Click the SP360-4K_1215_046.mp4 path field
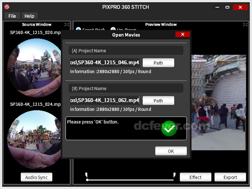The height and width of the screenshot is (189, 252). pos(105,63)
